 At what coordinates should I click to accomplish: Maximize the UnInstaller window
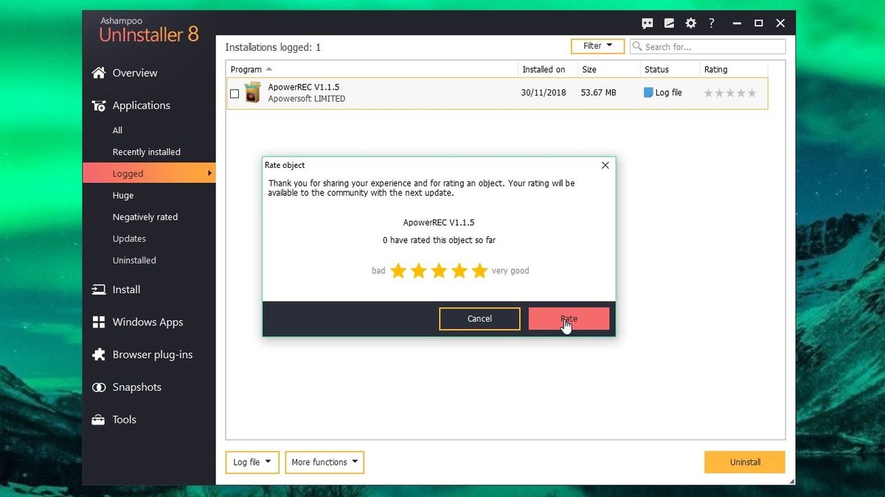(x=758, y=24)
